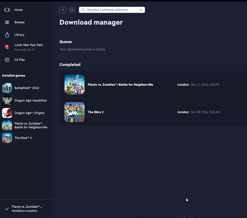This screenshot has width=247, height=218.
Task: Open Dragon Age: Inquisition from installed games
Action: pos(30,100)
